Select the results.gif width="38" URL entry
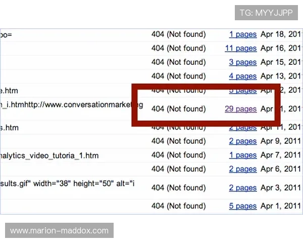Image resolution: width=303 pixels, height=243 pixels. coord(67,184)
